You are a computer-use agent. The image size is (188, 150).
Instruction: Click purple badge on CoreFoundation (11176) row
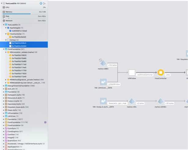pos(45,122)
